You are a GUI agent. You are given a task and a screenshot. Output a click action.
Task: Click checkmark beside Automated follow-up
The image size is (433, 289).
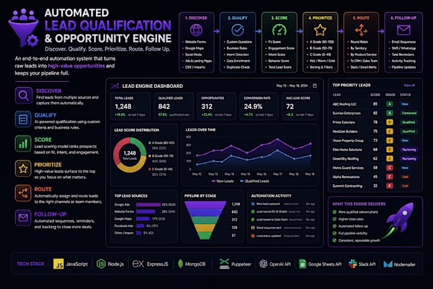[x=335, y=226]
